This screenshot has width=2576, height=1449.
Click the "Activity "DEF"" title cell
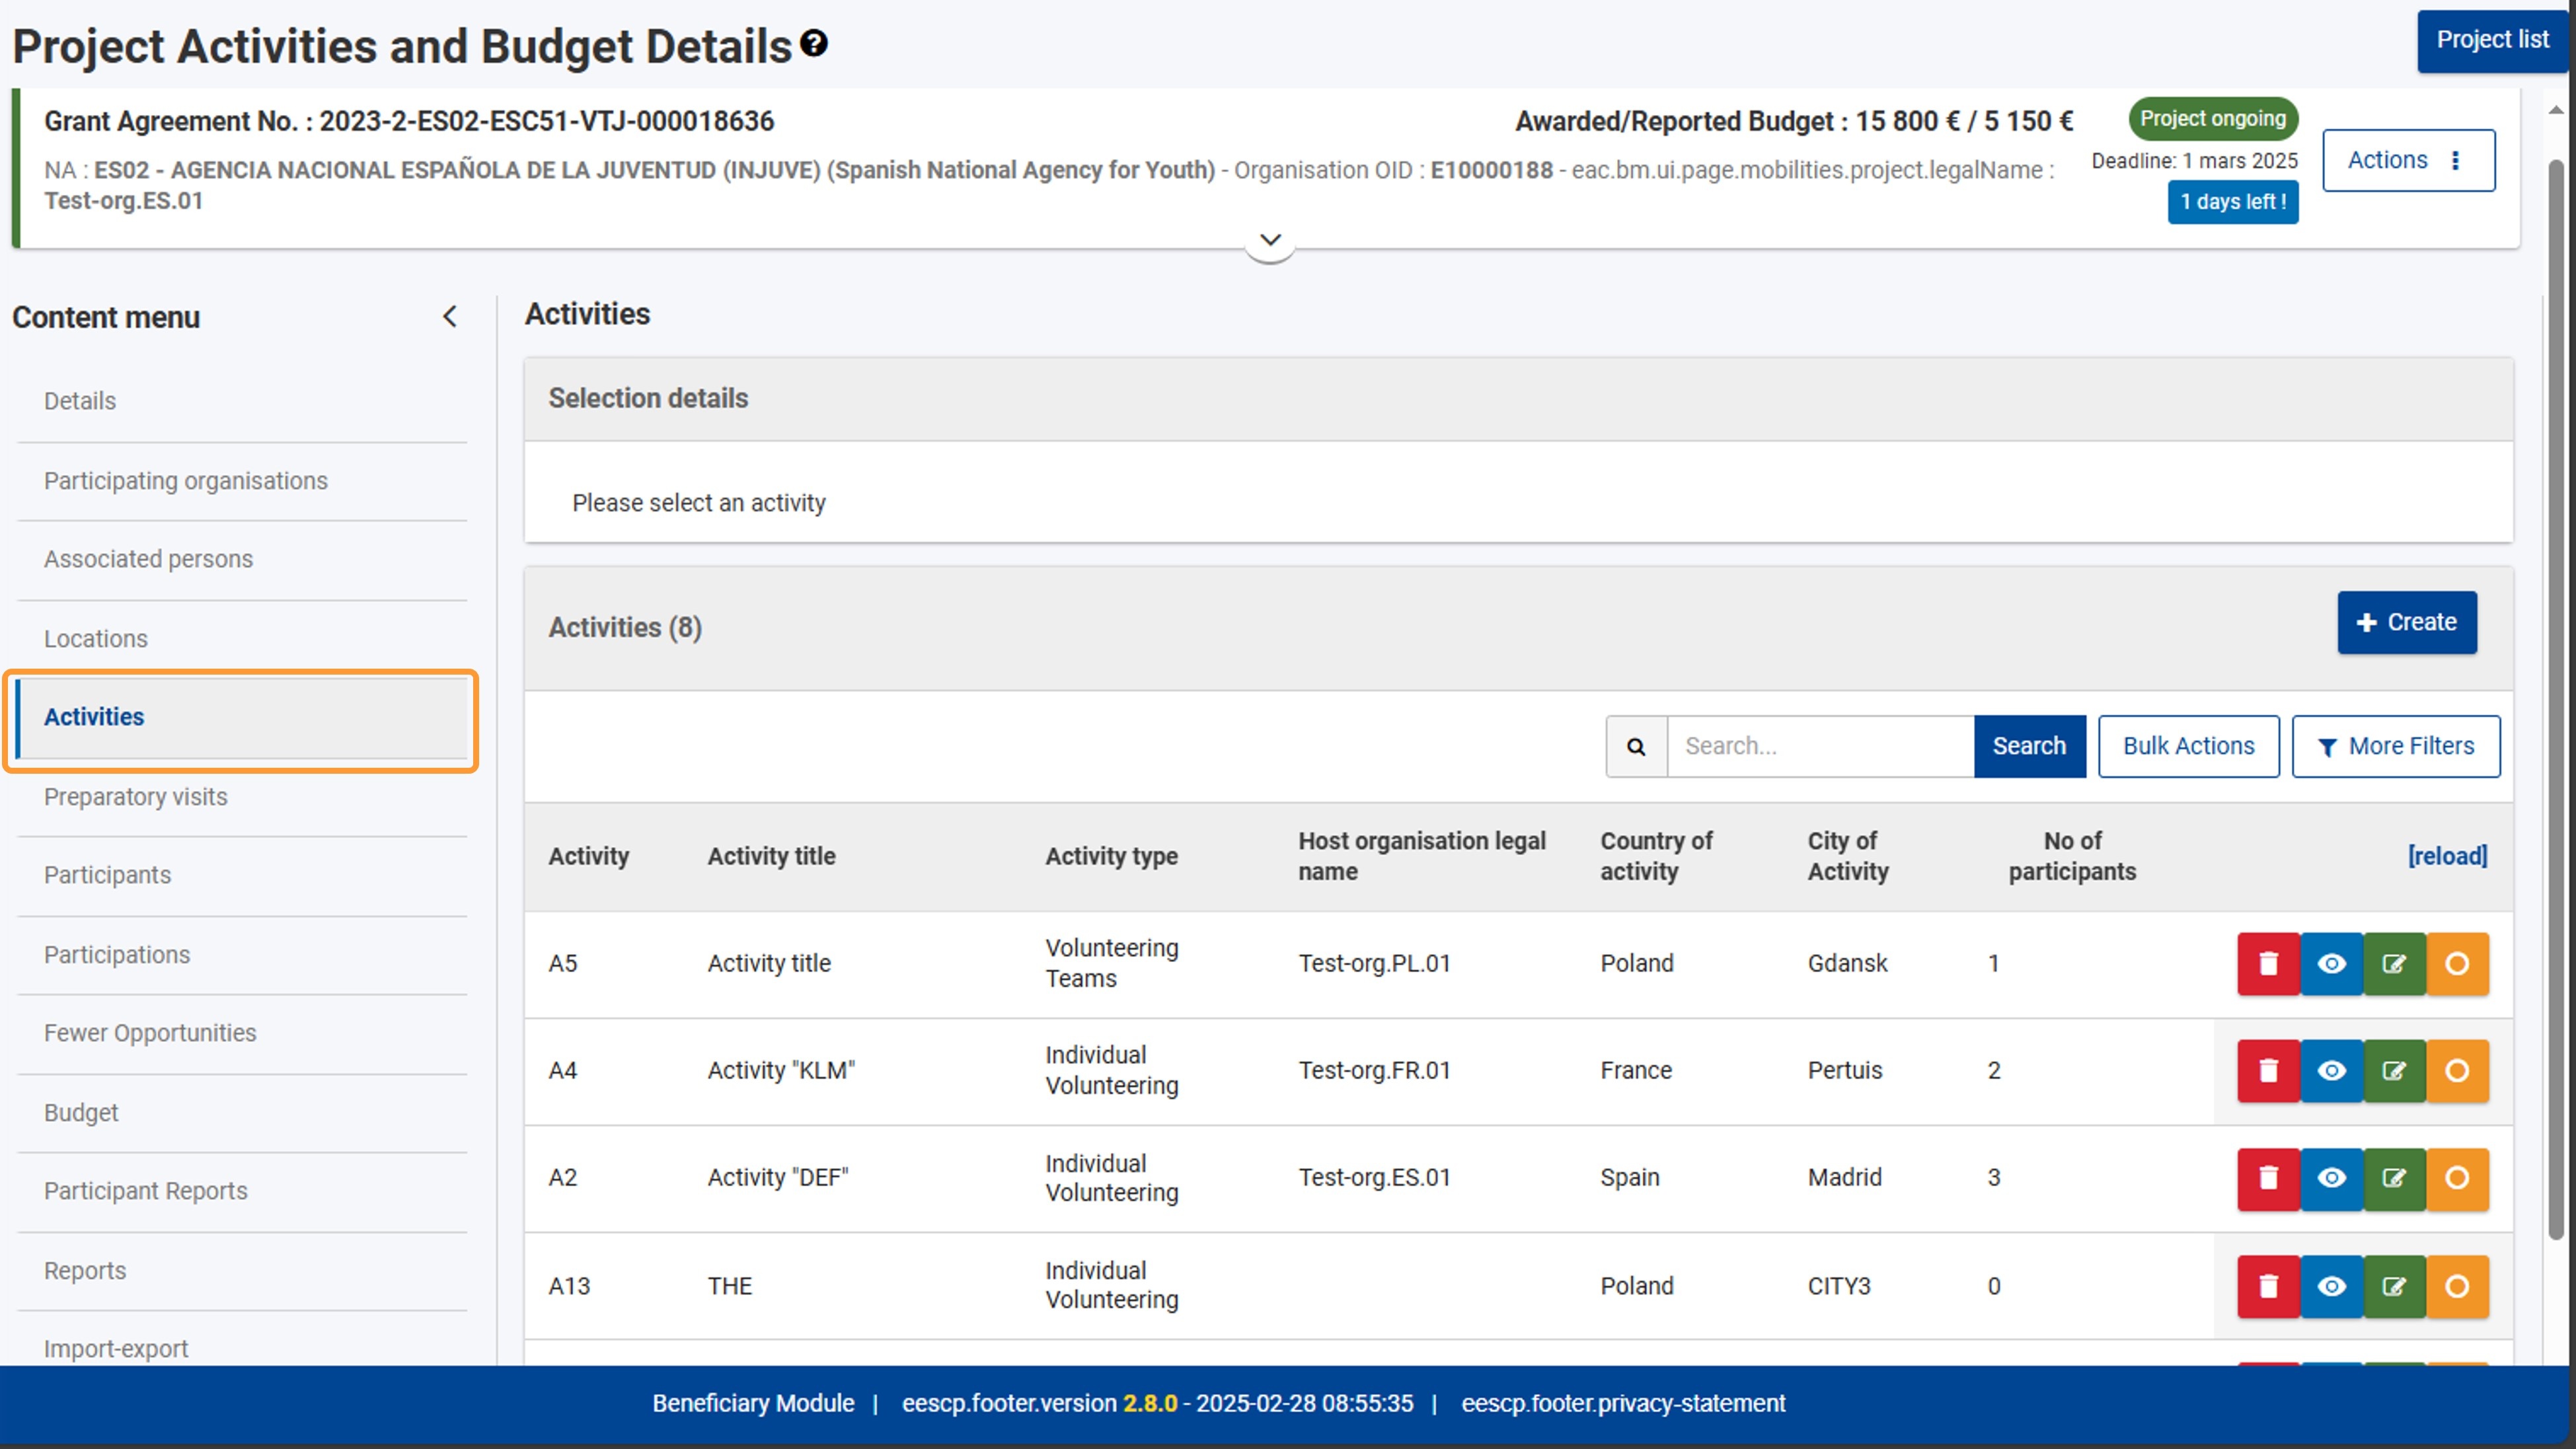point(778,1177)
